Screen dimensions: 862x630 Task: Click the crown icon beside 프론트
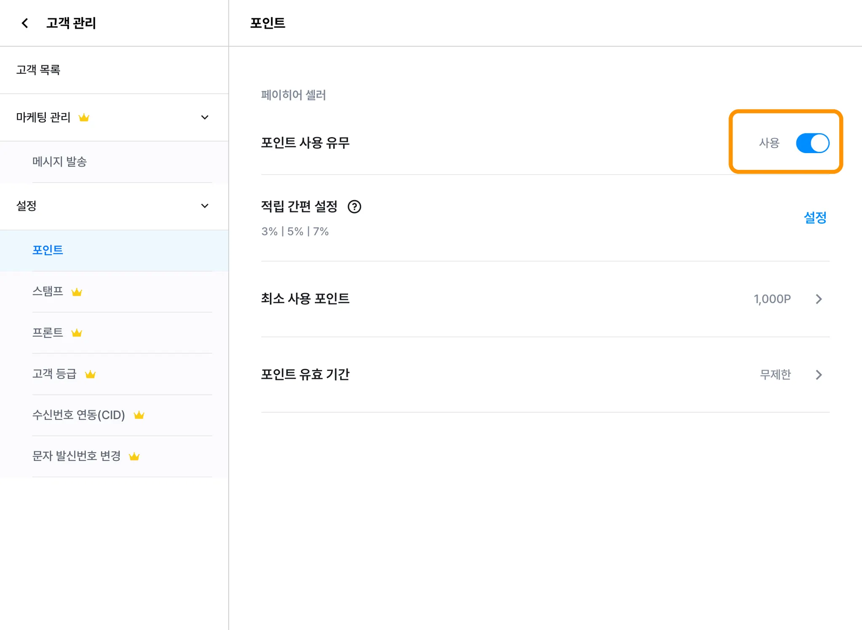point(77,333)
